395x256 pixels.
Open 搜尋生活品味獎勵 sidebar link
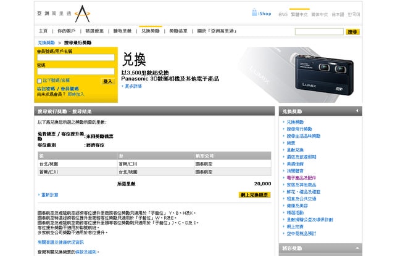point(304,136)
